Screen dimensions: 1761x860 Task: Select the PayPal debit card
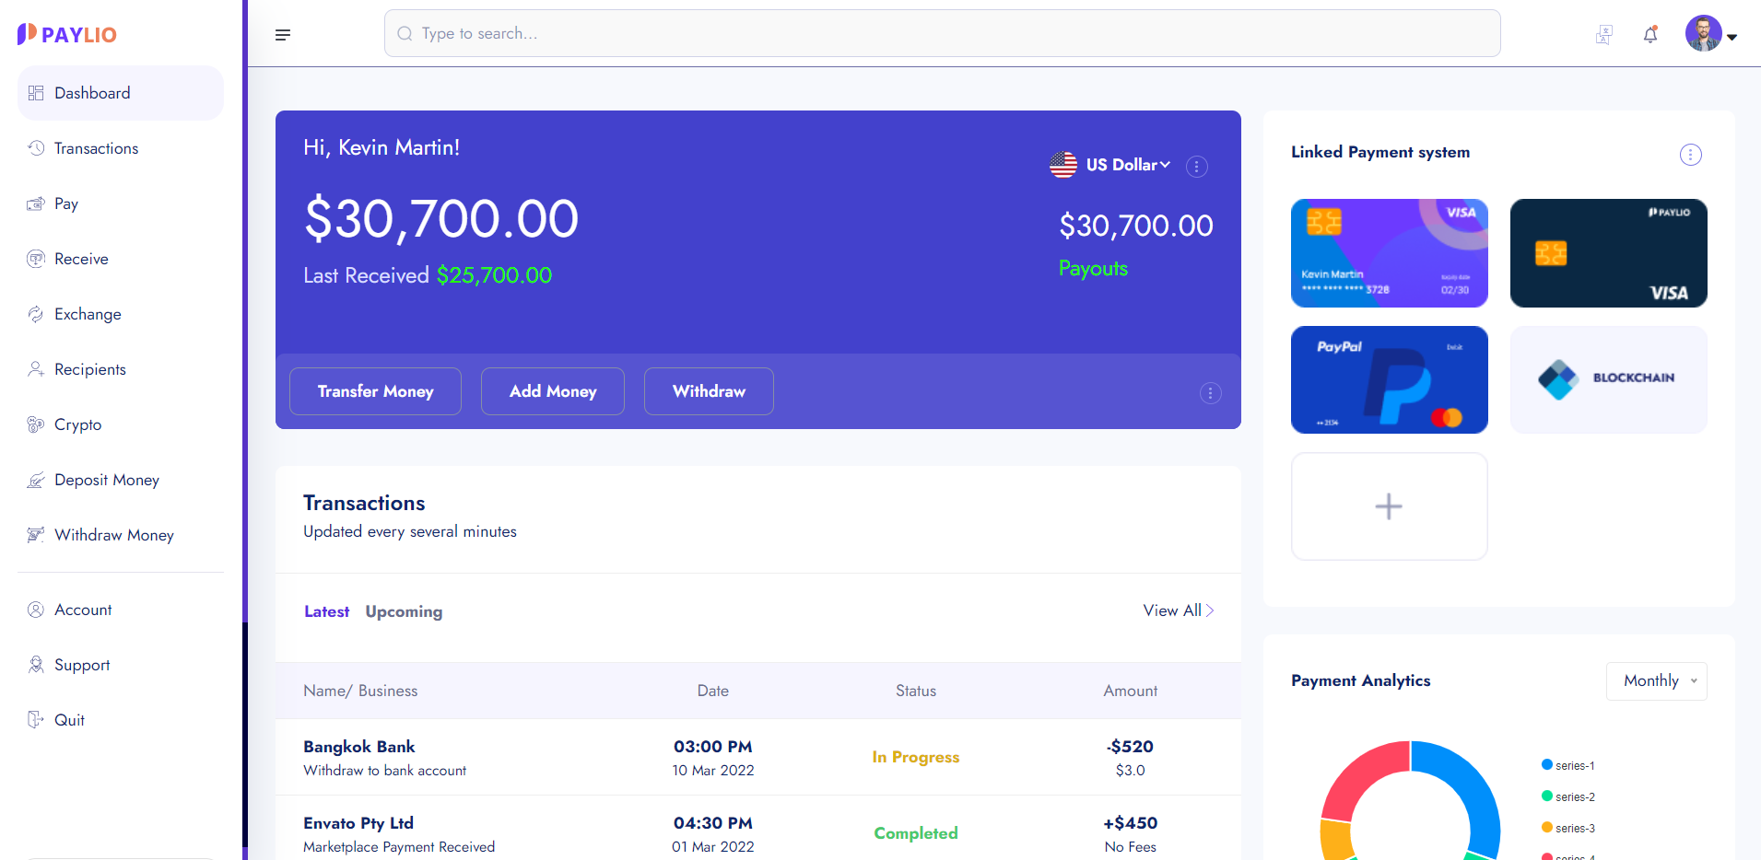click(x=1390, y=379)
